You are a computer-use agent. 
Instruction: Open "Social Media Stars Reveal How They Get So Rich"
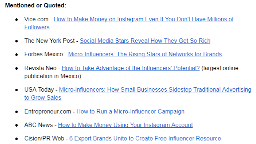tap(145, 41)
